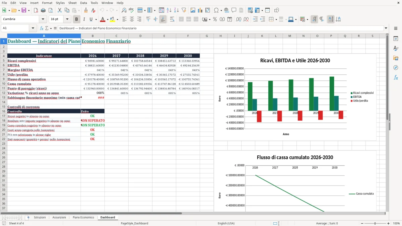The image size is (402, 226).
Task: Format as percent icon
Action: click(x=215, y=19)
